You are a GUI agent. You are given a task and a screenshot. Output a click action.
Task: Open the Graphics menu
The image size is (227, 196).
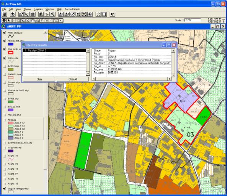click(38, 9)
